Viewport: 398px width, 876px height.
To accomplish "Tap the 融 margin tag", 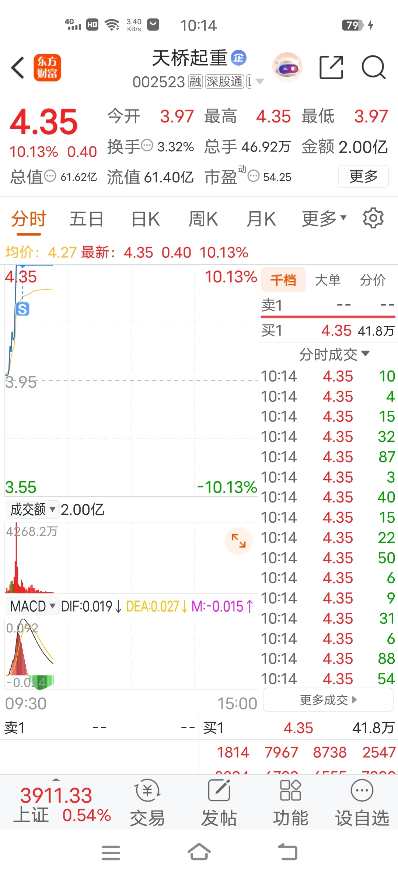I will [x=195, y=81].
